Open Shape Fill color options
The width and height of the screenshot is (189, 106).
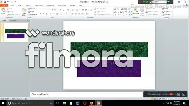click(150, 9)
